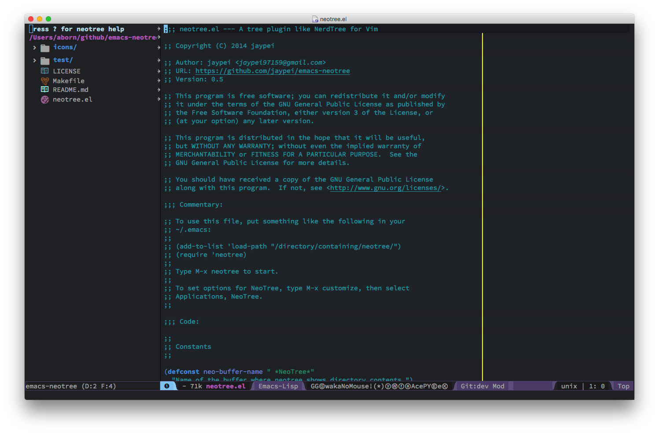Viewport: 659px width, 435px height.
Task: Select neotree.el in the tree
Action: click(x=73, y=99)
